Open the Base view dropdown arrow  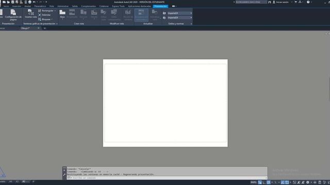pos(62,19)
